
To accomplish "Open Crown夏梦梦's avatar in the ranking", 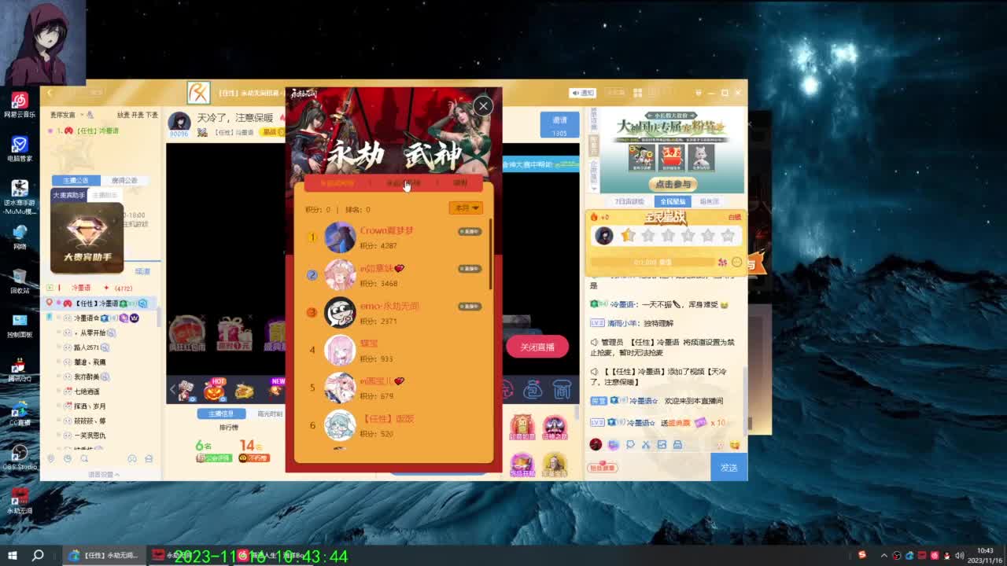I will tap(340, 237).
